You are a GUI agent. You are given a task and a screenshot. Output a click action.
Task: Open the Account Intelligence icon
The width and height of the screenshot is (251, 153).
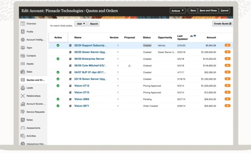point(23,40)
